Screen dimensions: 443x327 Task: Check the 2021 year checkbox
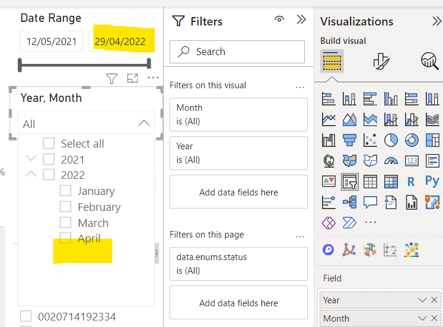pos(49,159)
